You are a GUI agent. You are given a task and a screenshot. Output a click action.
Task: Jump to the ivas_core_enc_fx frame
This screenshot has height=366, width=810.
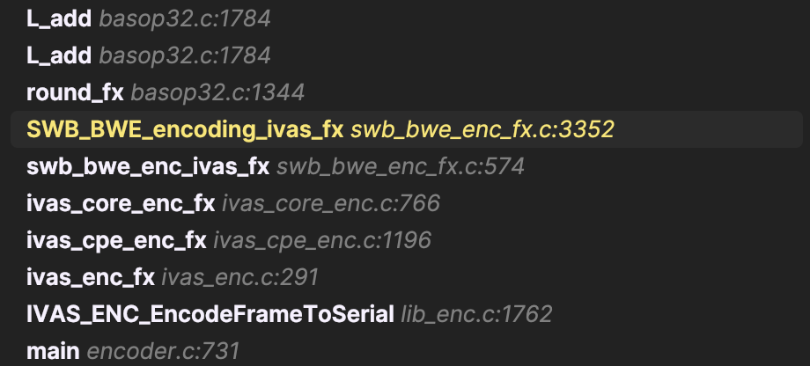click(121, 203)
